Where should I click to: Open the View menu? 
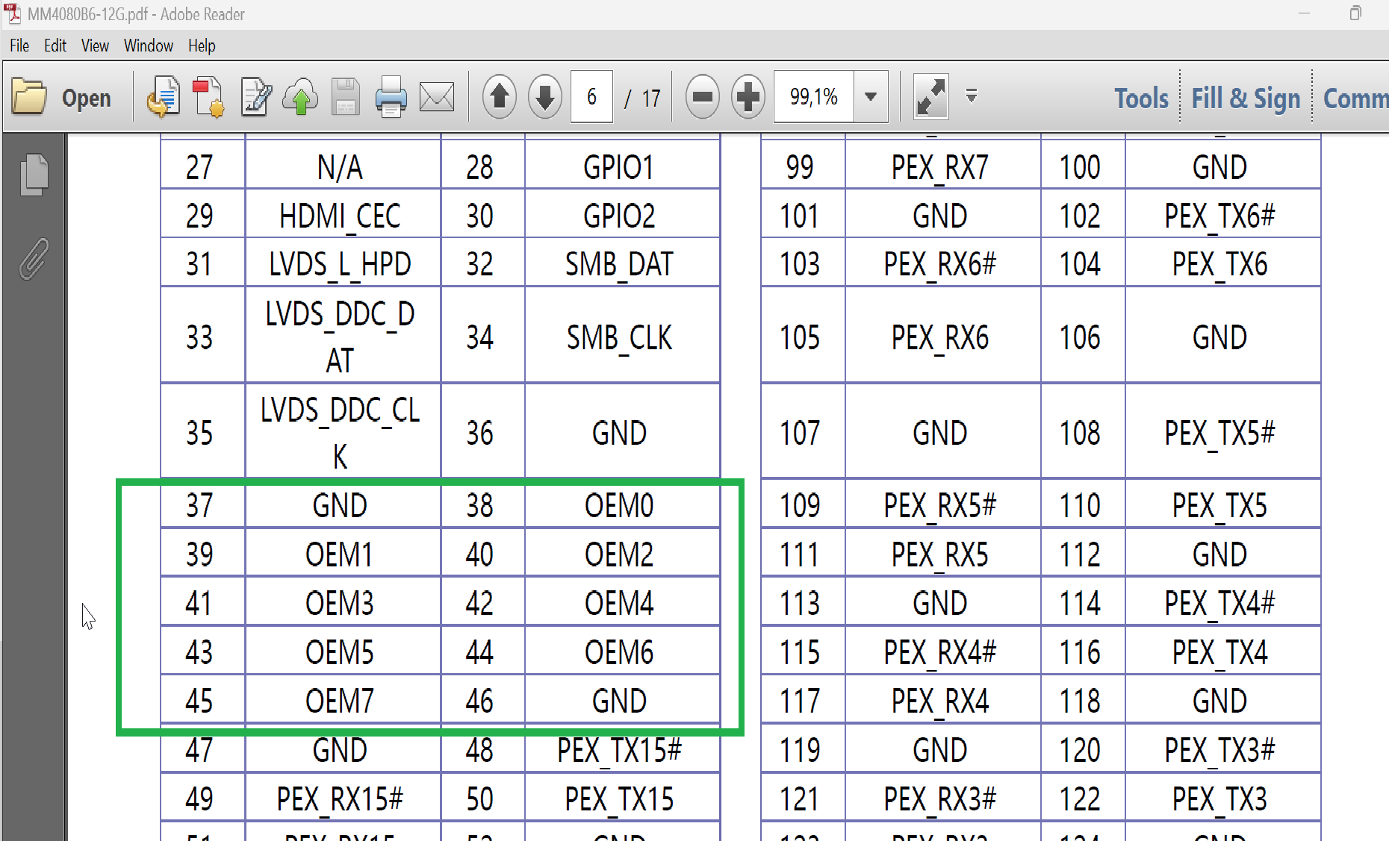(95, 46)
